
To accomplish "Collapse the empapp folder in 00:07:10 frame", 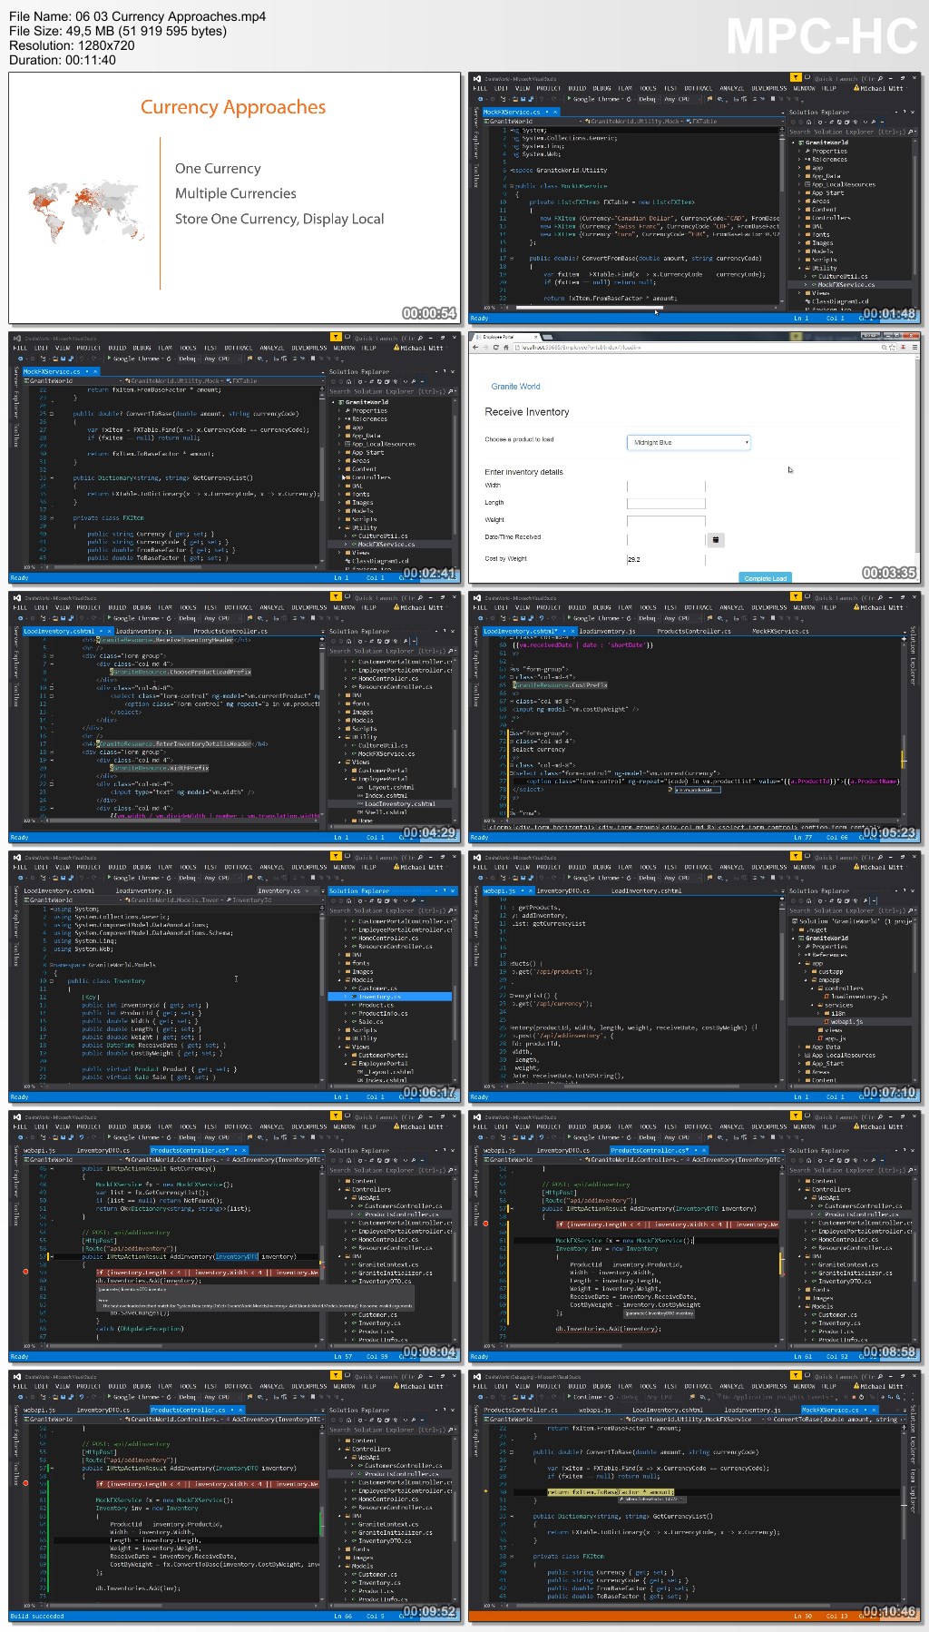I will click(806, 980).
